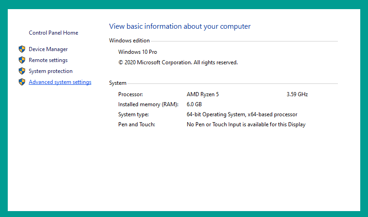Click the Windows edition section header
This screenshot has width=368, height=217.
129,41
